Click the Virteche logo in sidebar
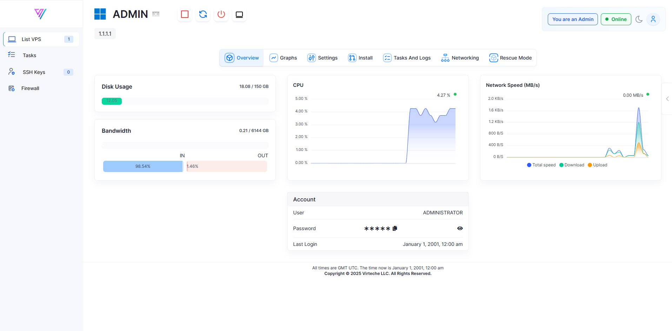The height and width of the screenshot is (331, 672). (40, 14)
